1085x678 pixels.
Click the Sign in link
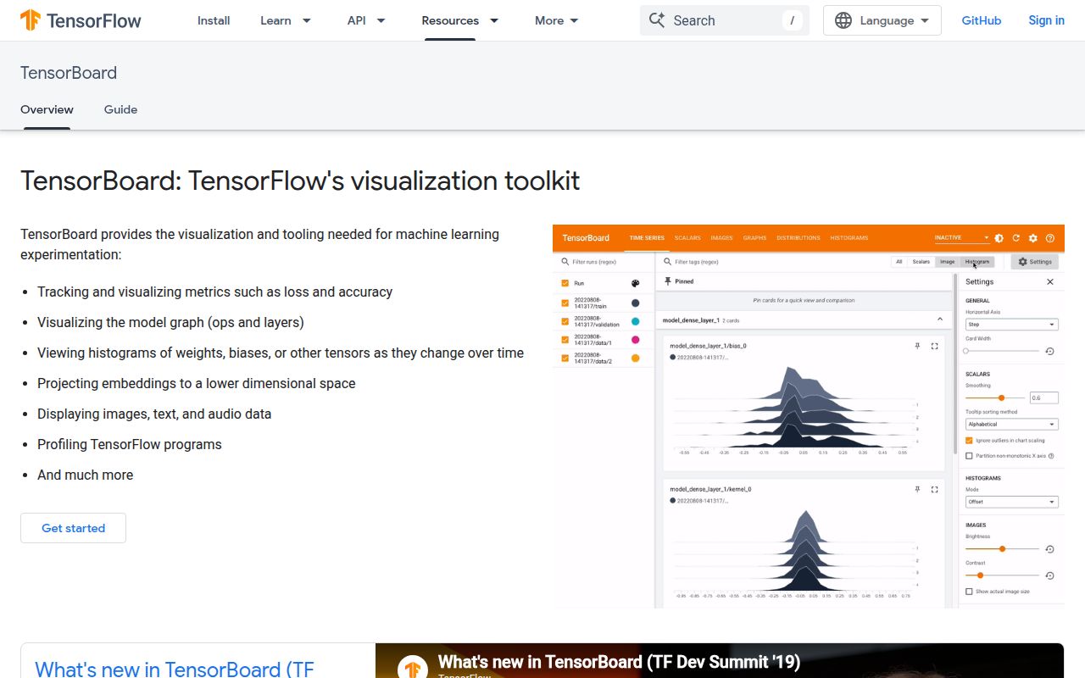pos(1046,20)
